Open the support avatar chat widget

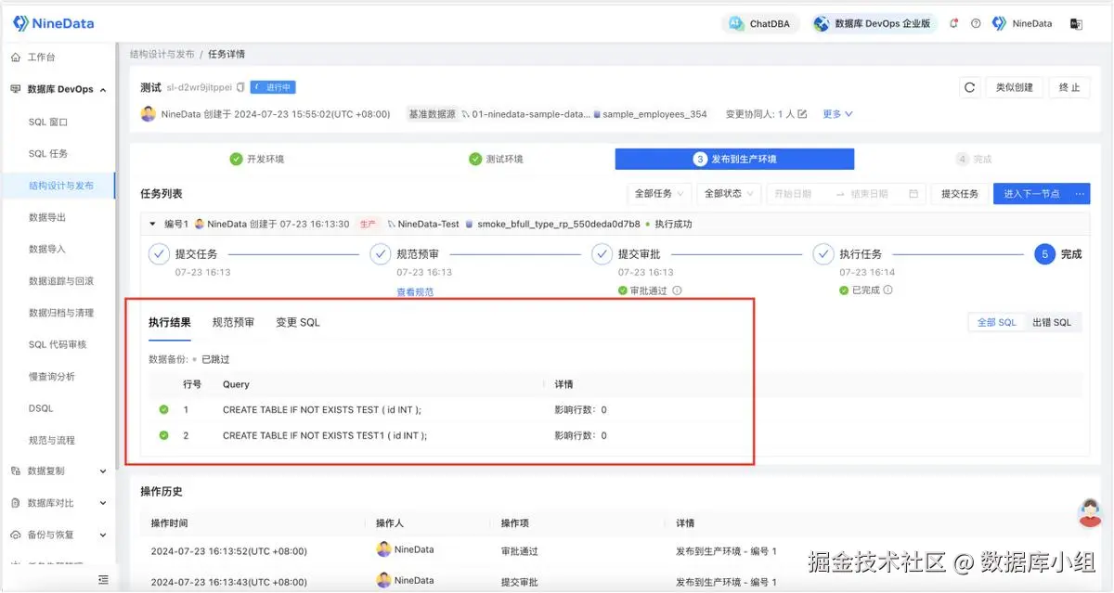pos(1090,513)
